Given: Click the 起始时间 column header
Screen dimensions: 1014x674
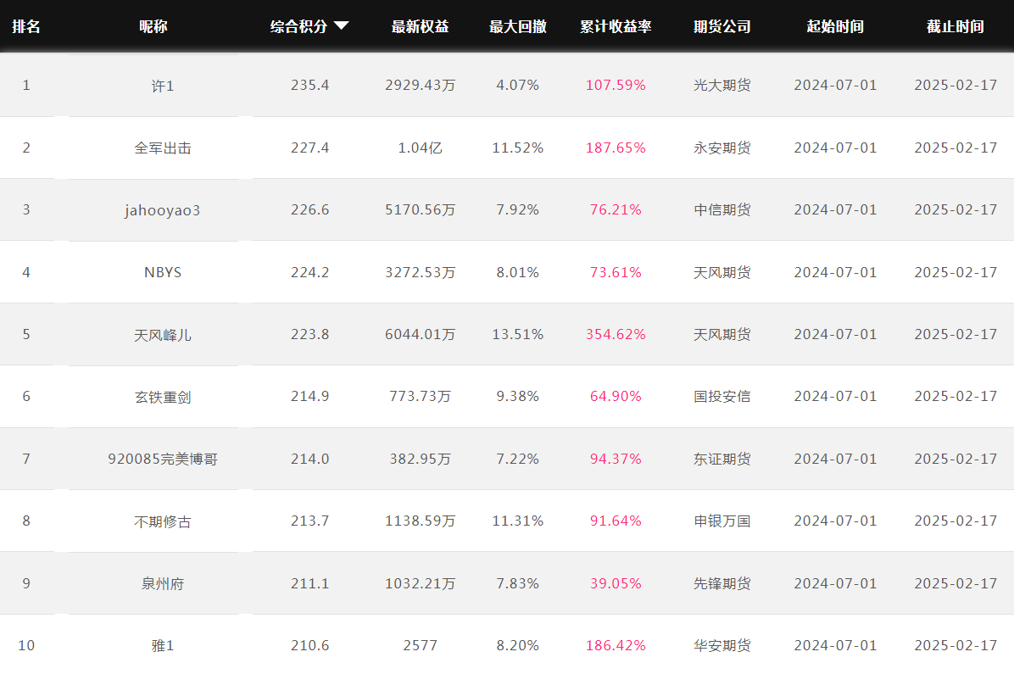Looking at the screenshot, I should click(835, 26).
